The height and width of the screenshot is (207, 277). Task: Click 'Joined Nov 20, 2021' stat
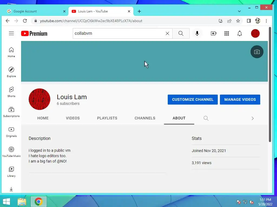pos(209,151)
